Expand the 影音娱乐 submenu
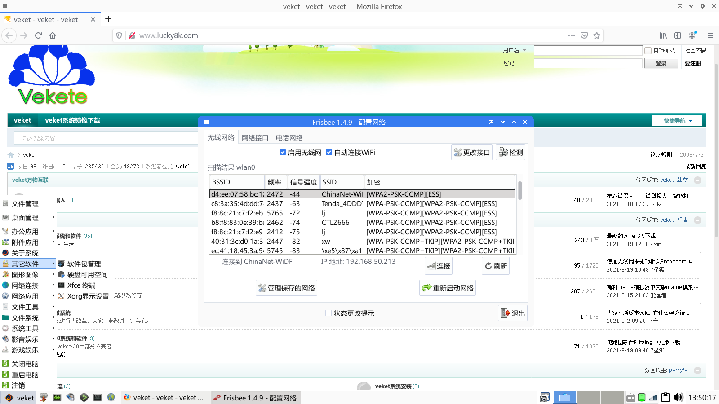Screen dimensions: 719x404 click(28, 339)
